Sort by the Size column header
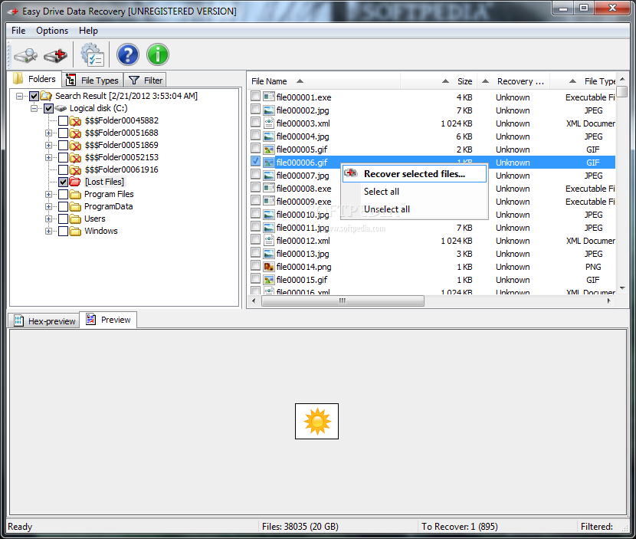This screenshot has height=539, width=636. point(439,81)
